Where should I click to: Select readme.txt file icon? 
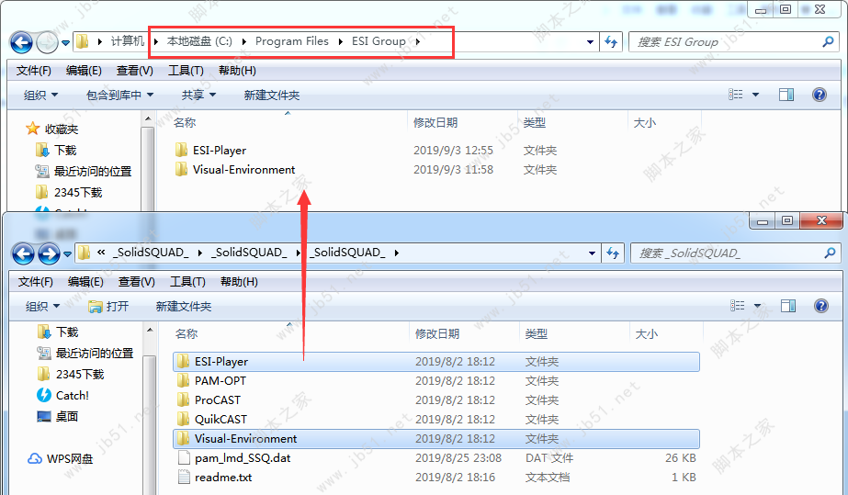pyautogui.click(x=184, y=478)
